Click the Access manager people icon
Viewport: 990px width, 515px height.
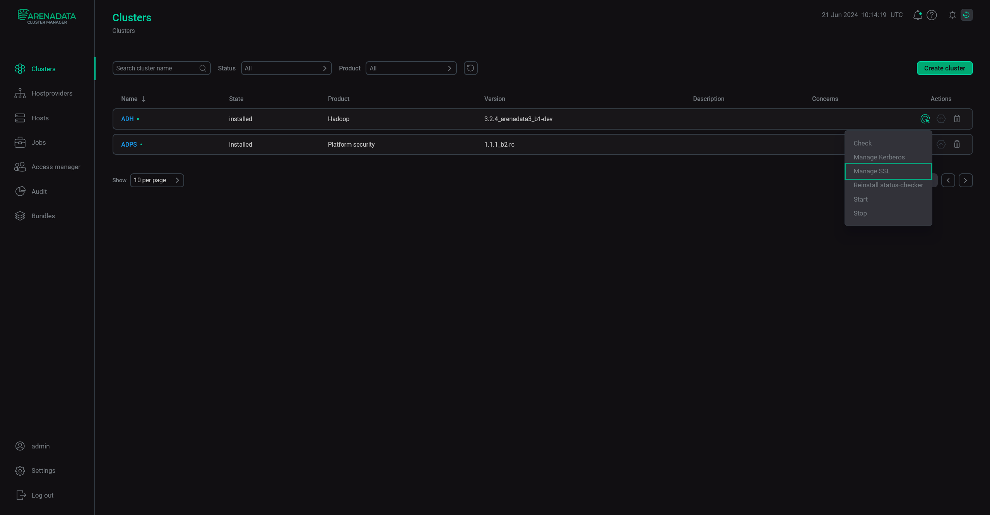pyautogui.click(x=20, y=167)
